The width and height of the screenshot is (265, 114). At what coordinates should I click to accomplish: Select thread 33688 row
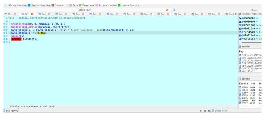click(250, 95)
